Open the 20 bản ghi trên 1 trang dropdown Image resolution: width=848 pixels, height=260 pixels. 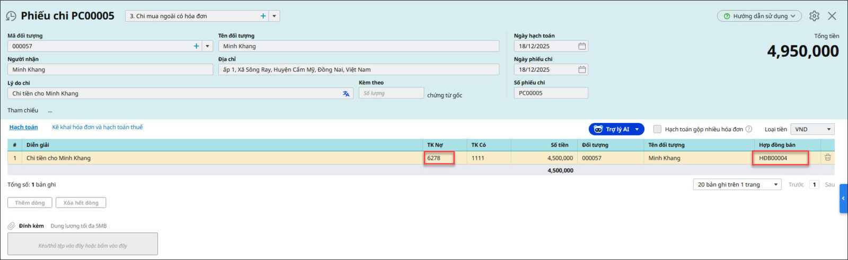(737, 185)
